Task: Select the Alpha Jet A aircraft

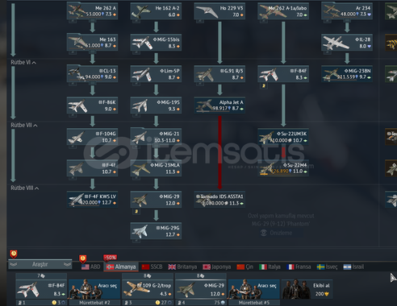Action: point(219,105)
